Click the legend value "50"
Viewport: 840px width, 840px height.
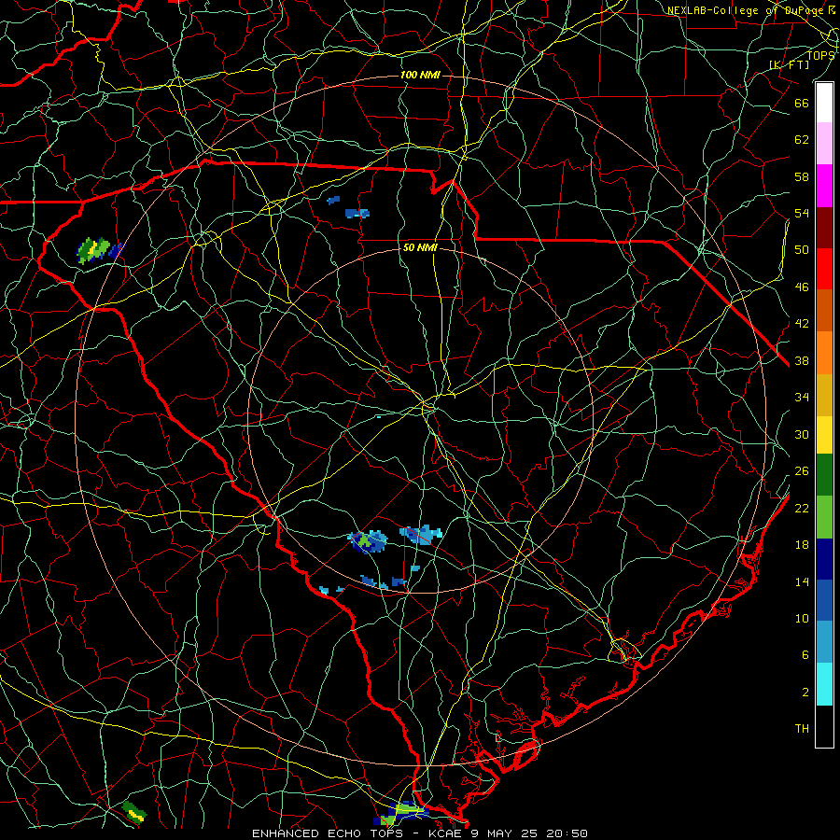tap(802, 250)
